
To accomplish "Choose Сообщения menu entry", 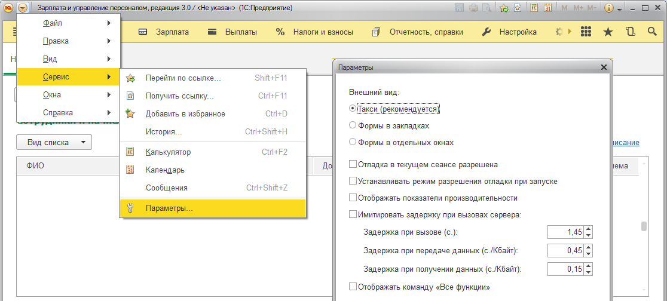I will 213,188.
